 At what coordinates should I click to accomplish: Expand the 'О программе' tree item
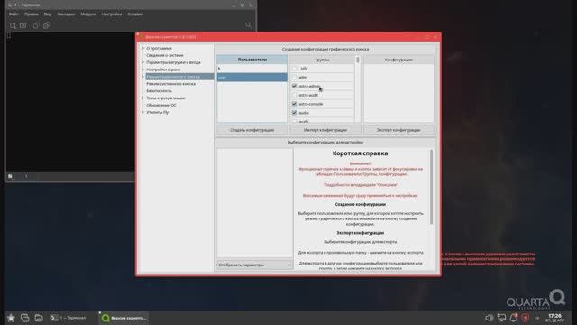143,48
